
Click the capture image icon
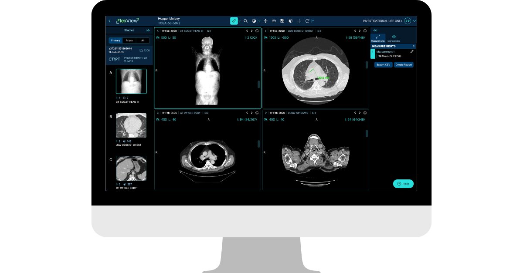(274, 20)
